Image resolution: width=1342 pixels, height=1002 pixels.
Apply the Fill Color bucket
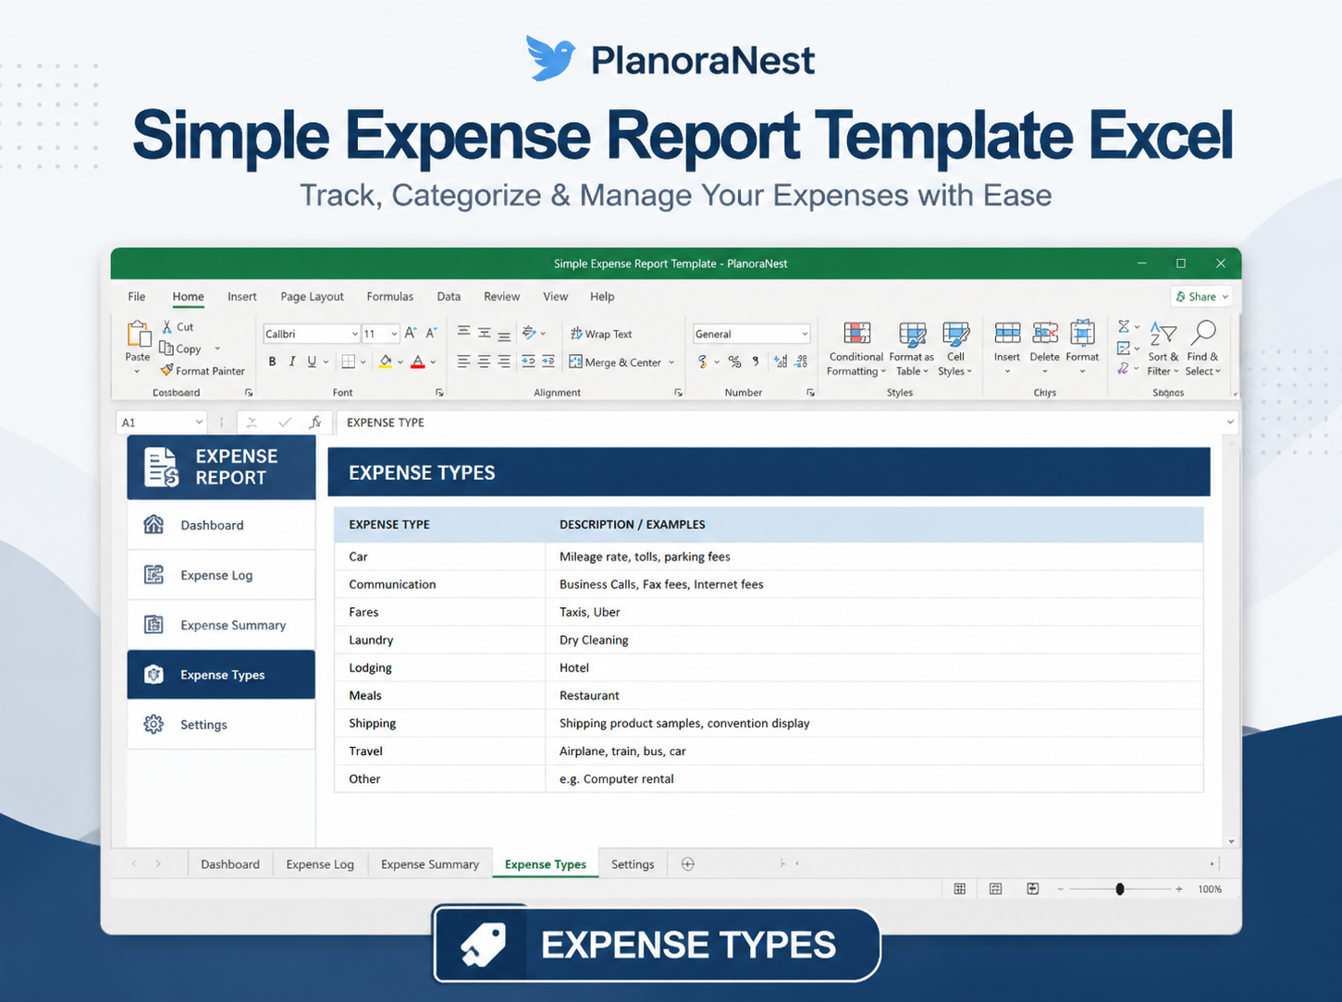tap(386, 362)
